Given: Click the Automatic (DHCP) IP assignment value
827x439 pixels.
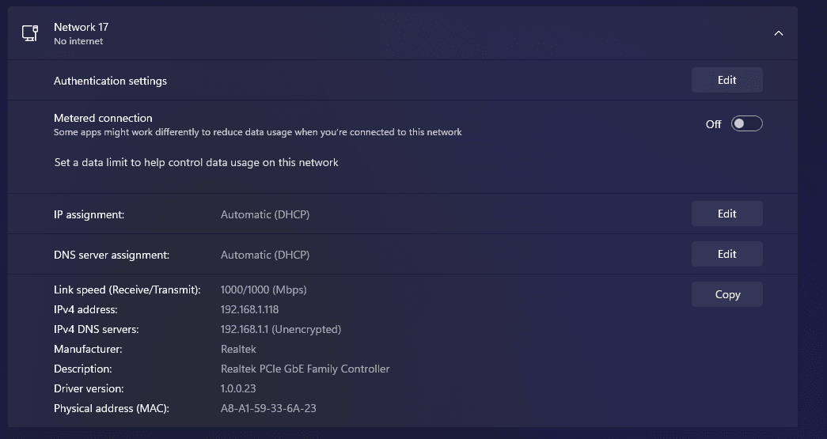Looking at the screenshot, I should coord(264,214).
